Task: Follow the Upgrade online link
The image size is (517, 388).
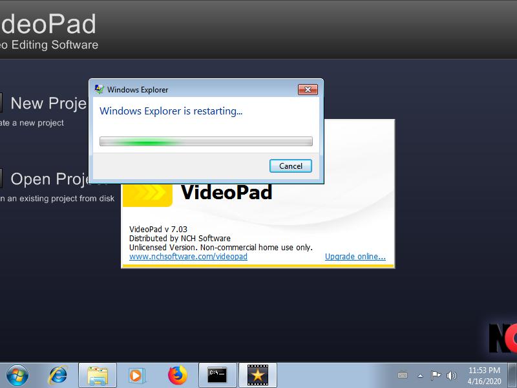Action: (355, 256)
